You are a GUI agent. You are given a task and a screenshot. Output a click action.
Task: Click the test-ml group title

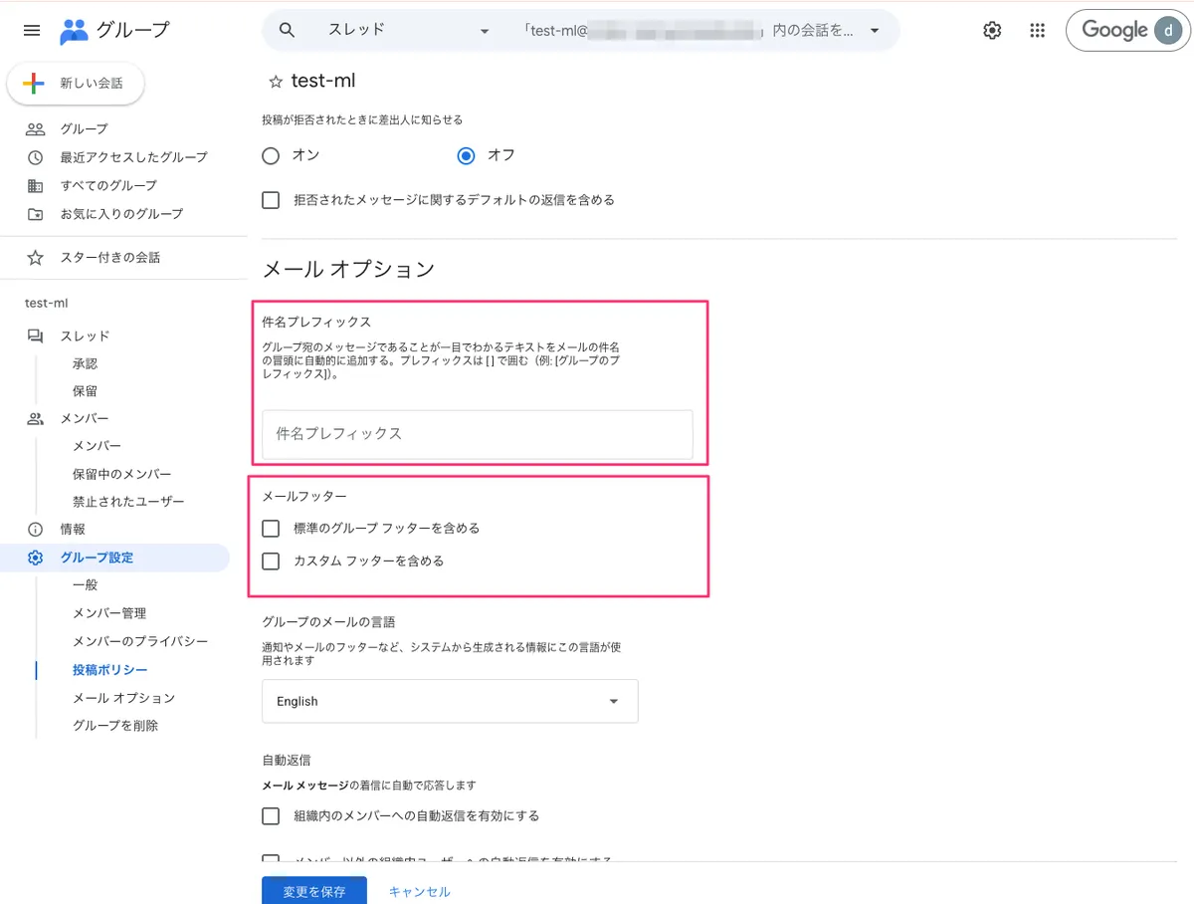[323, 82]
